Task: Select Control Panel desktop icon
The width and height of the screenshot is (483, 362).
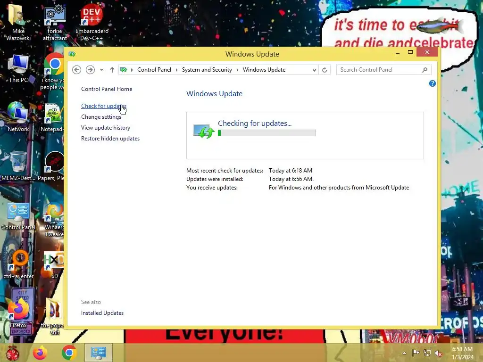Action: (18, 216)
